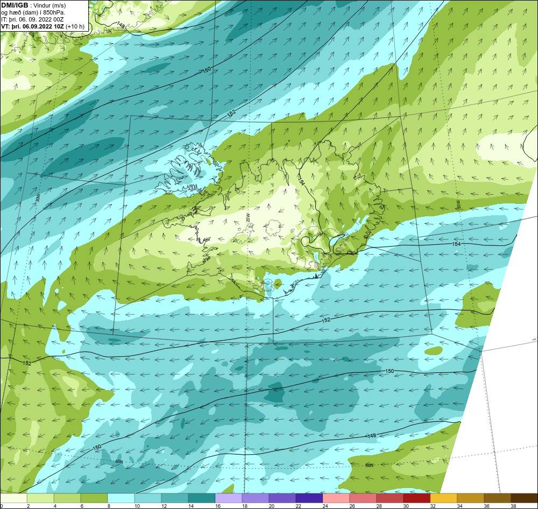Click the legend value "24"
538x509 pixels.
[325, 506]
